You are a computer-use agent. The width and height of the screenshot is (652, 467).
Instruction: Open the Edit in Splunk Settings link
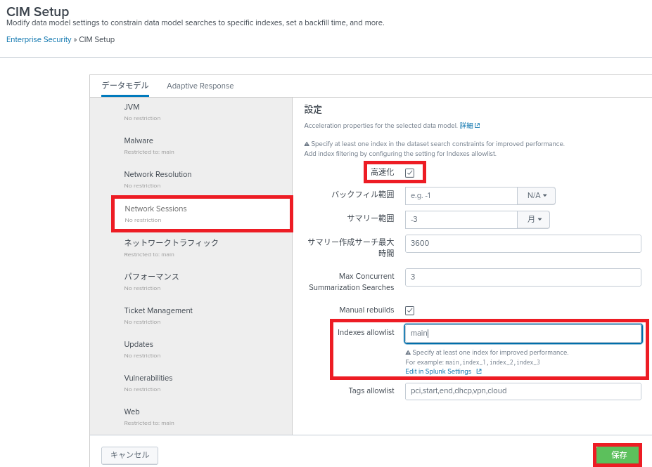tap(438, 371)
